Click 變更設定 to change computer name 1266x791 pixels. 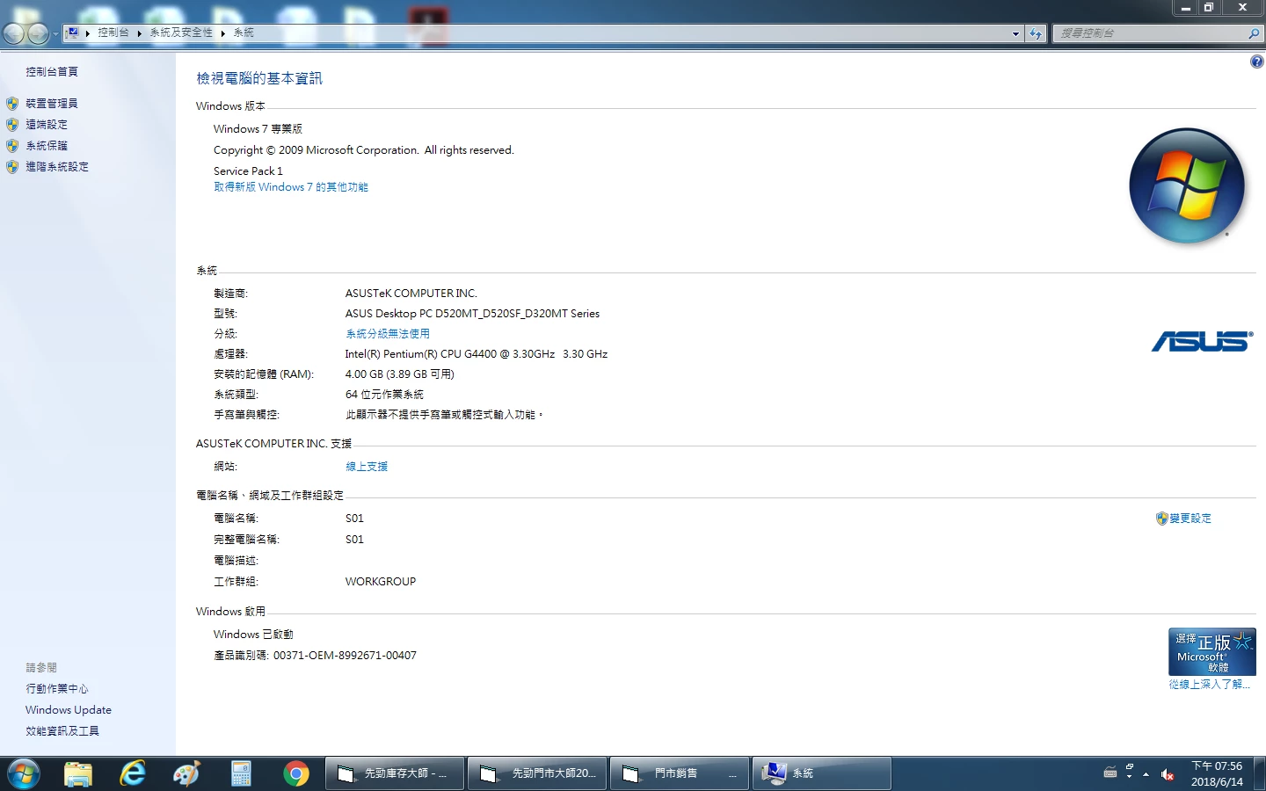click(x=1190, y=519)
